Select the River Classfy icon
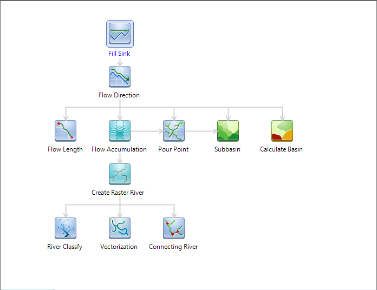Screen dimensions: 377x290 tap(66, 228)
